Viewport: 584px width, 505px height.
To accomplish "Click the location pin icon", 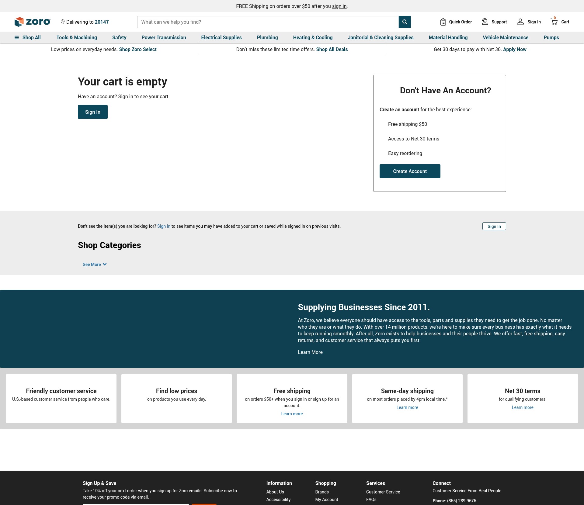I will pyautogui.click(x=63, y=22).
